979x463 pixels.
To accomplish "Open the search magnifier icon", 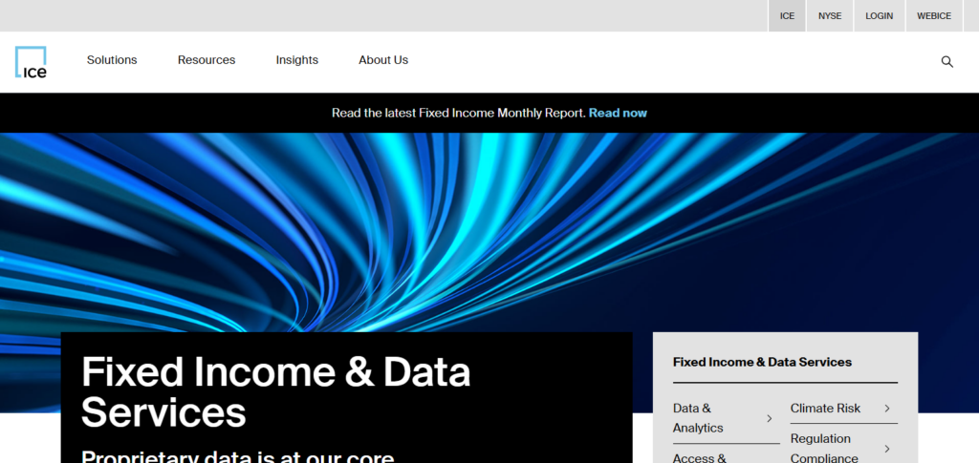I will 946,62.
